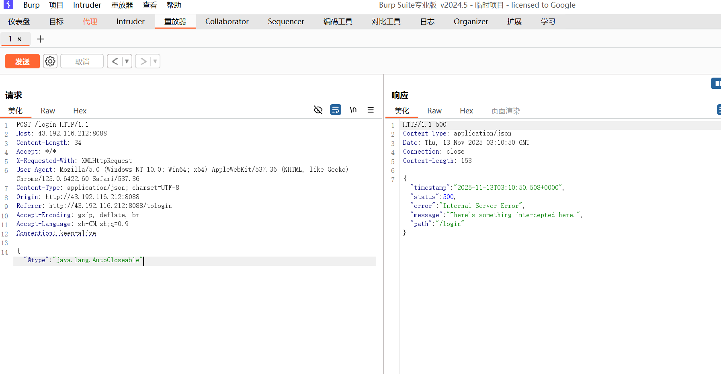Viewport: 721px width, 374px height.
Task: Click "Internal Server Error" in response
Action: (481, 205)
